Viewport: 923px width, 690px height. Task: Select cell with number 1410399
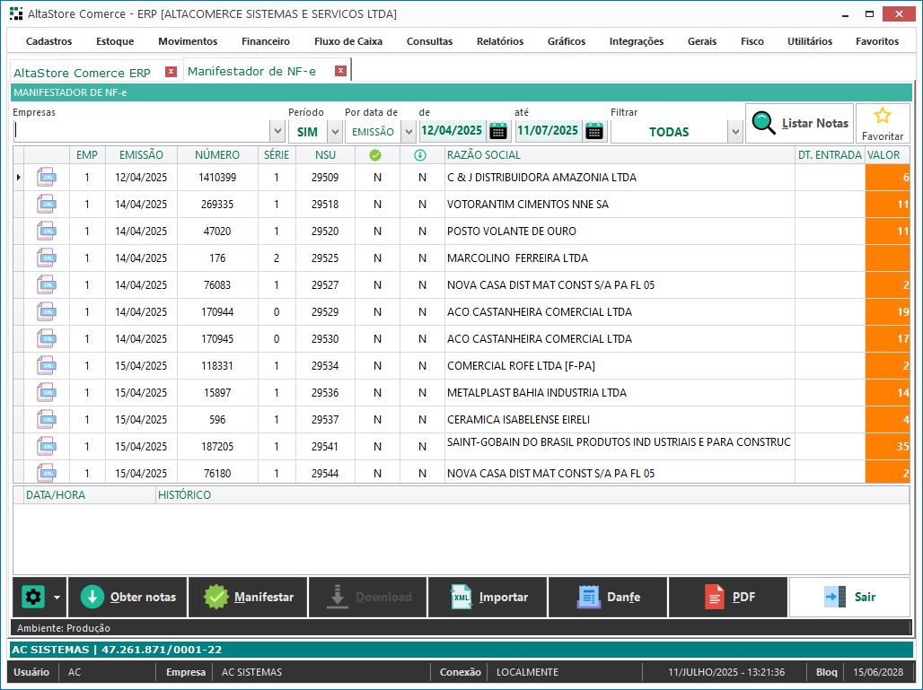click(x=217, y=177)
